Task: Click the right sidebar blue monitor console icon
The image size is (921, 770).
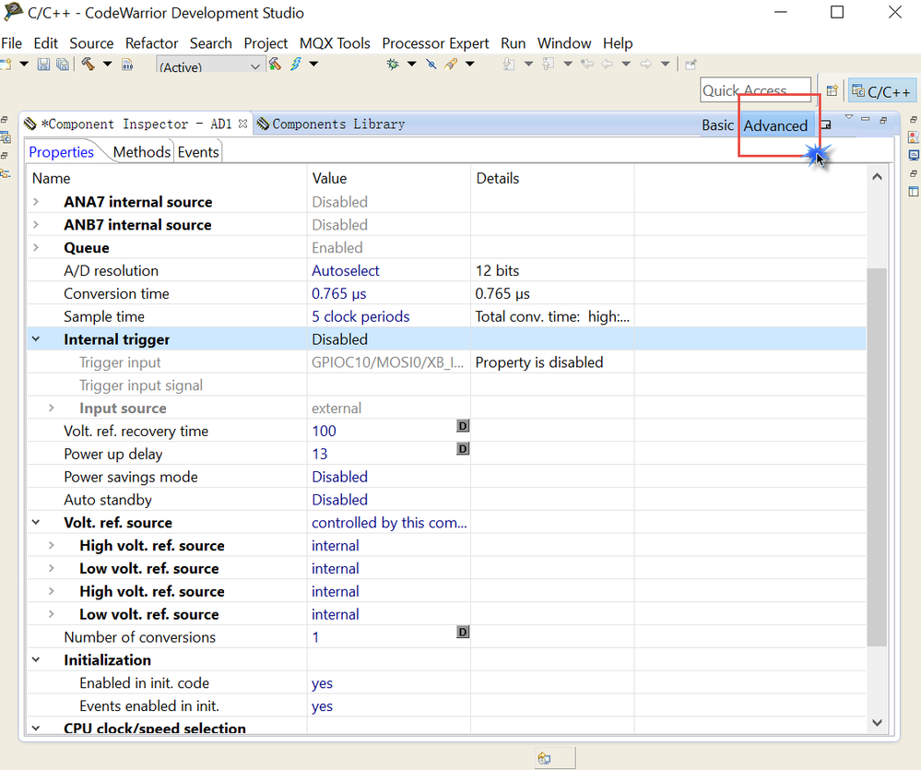Action: (x=914, y=156)
